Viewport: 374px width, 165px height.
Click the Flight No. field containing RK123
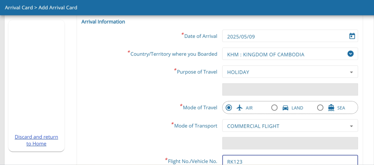[290, 160]
